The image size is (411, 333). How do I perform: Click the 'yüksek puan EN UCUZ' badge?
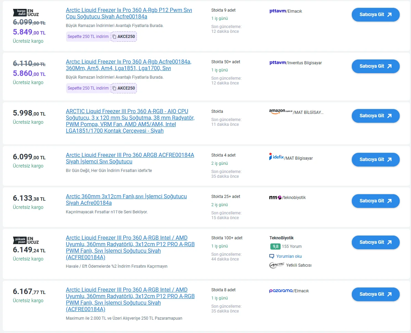[26, 240]
